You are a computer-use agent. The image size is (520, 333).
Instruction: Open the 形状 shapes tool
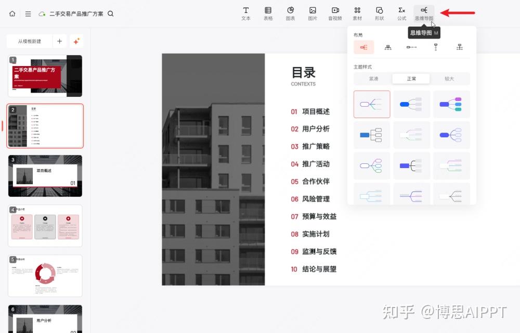[x=380, y=14]
